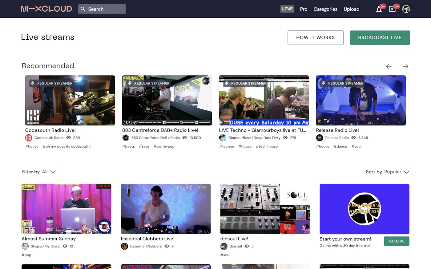
Task: Open Codesouth Radio stream thumbnail
Action: point(70,100)
